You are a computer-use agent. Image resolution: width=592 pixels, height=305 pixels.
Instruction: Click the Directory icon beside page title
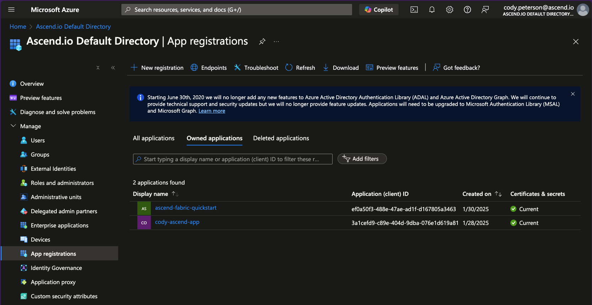pyautogui.click(x=16, y=45)
